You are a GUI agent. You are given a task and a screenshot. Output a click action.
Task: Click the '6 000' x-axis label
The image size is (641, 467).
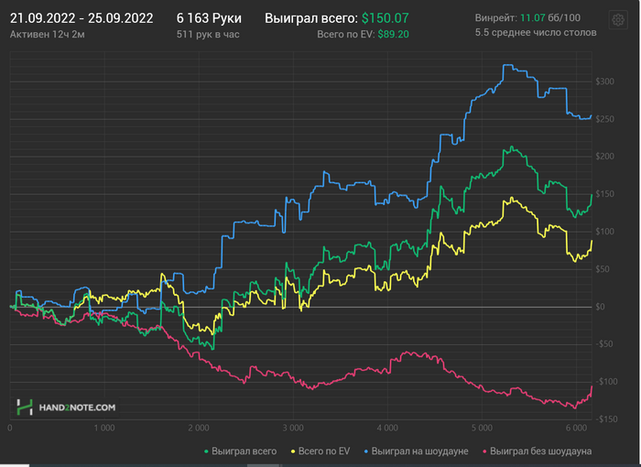[576, 429]
